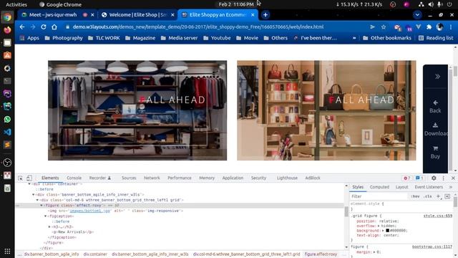Go back with the browser back arrow

22,27
